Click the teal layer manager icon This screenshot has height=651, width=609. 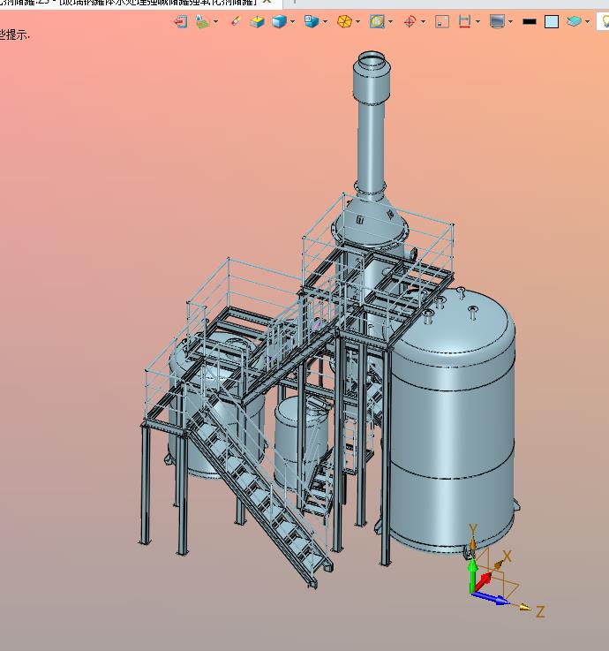(575, 21)
